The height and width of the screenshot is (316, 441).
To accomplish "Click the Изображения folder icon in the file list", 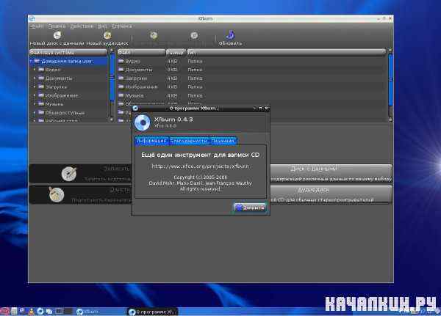I will (x=121, y=87).
